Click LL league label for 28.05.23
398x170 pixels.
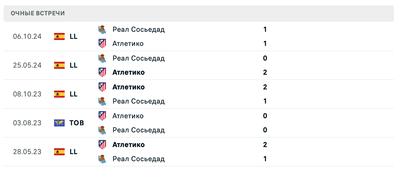point(73,152)
